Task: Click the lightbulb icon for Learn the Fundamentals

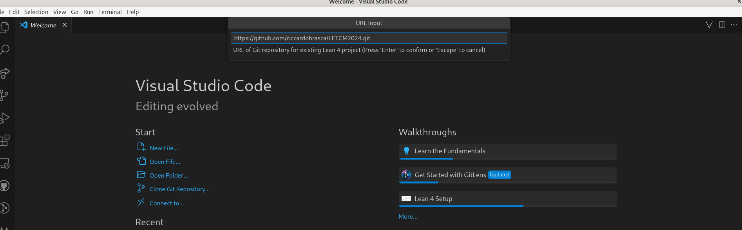Action: pyautogui.click(x=406, y=151)
